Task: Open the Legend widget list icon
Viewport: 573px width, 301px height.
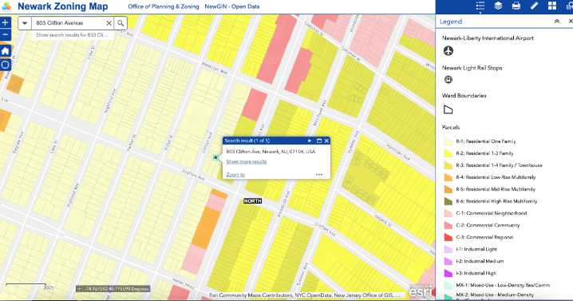Action: coord(480,6)
